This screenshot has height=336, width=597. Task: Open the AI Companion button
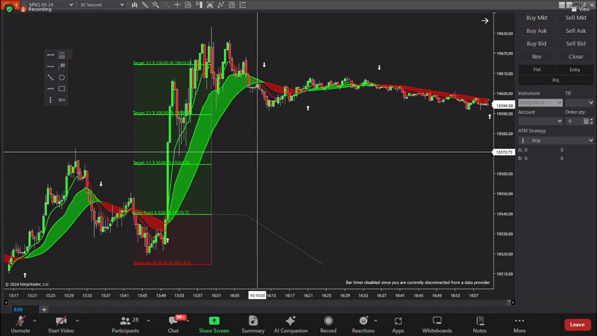pyautogui.click(x=291, y=324)
